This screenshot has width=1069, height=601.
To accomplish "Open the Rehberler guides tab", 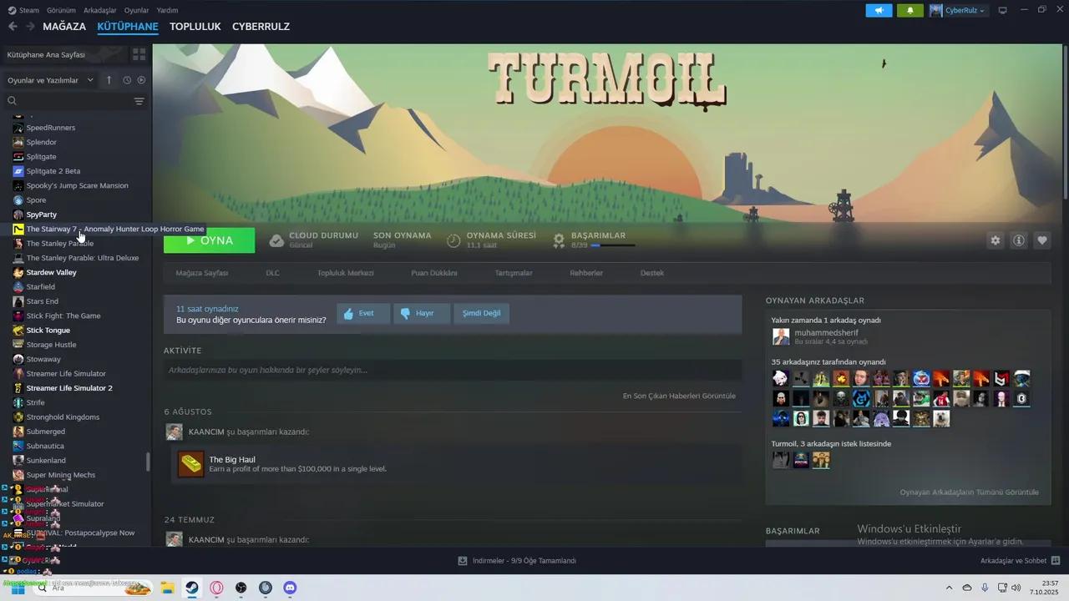I will 586,273.
